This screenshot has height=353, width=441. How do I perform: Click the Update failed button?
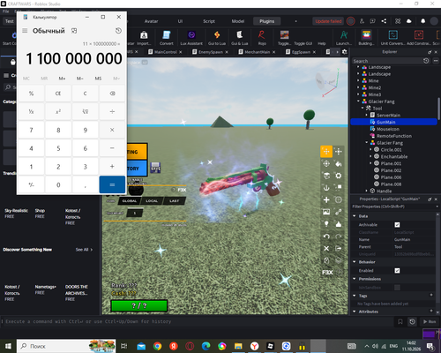[328, 21]
